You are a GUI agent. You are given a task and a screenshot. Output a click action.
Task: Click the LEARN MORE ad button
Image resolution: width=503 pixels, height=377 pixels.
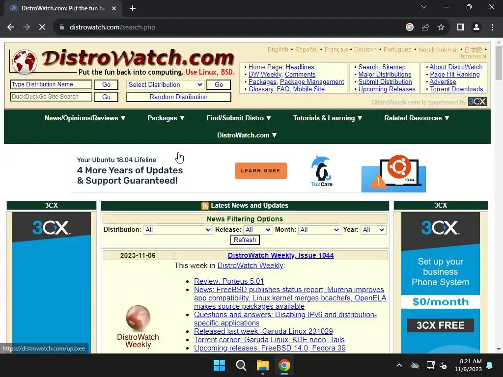pos(261,171)
